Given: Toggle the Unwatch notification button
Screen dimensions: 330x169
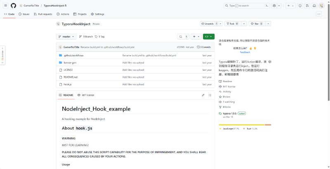Looking at the screenshot, I should pos(209,24).
